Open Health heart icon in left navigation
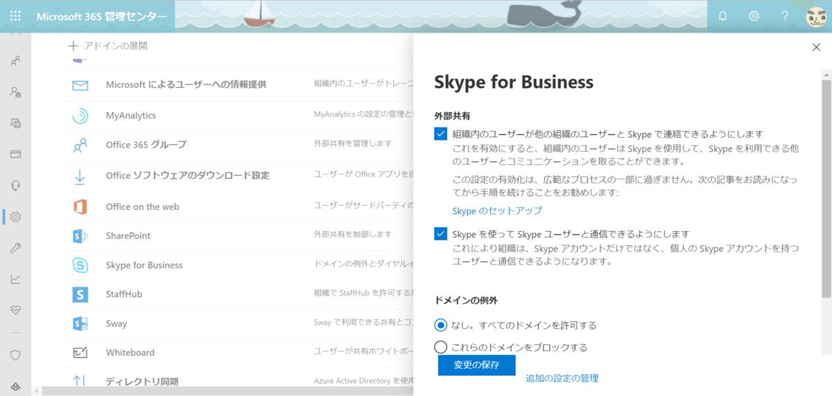 pyautogui.click(x=15, y=310)
